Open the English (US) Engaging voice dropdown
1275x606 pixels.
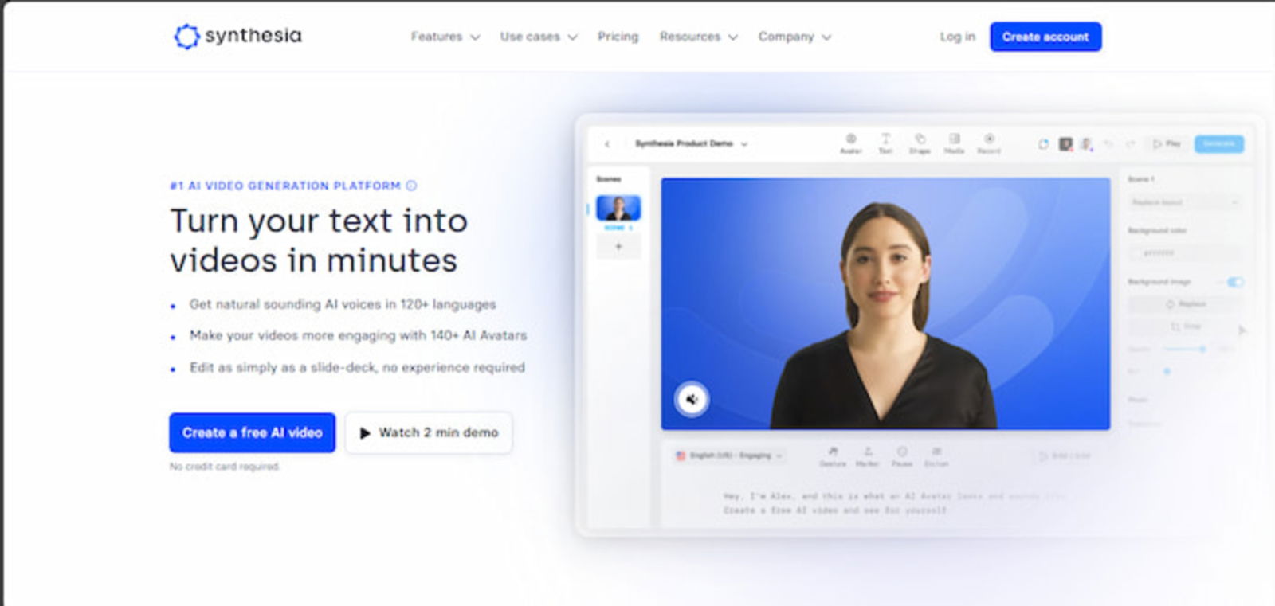click(x=729, y=455)
